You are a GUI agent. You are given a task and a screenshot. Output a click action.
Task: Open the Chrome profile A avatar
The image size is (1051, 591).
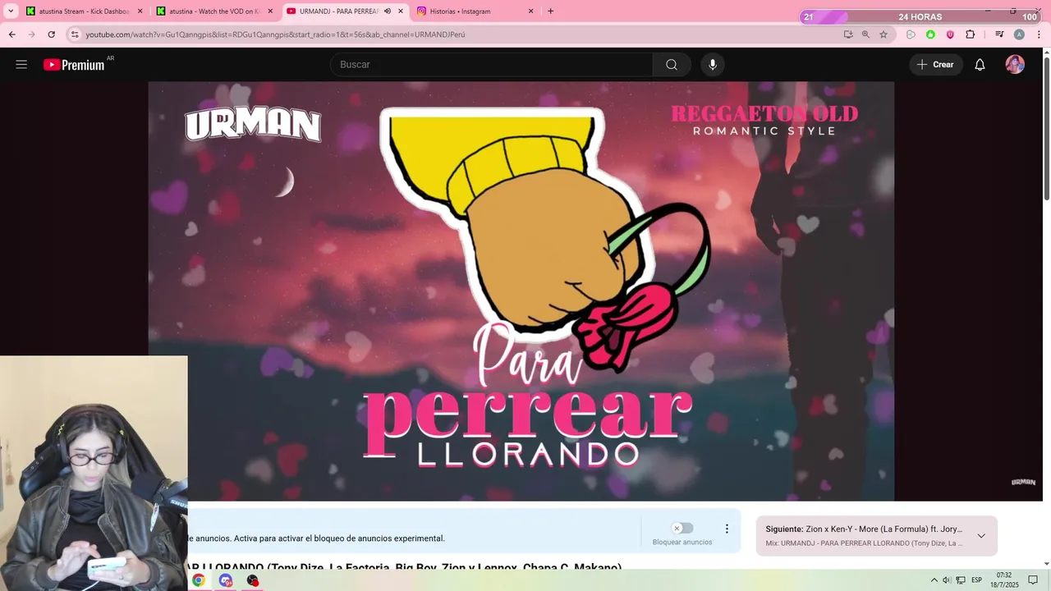1019,34
